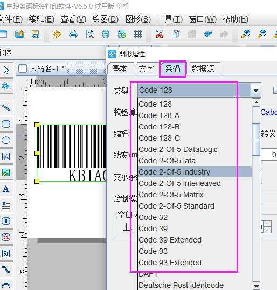Click the Save floppy disk icon
277x290 pixels.
click(36, 34)
